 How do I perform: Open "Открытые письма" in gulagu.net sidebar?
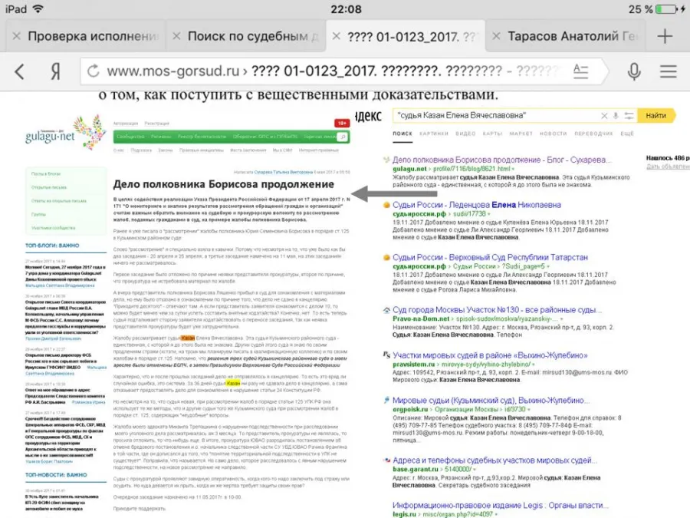(49, 187)
